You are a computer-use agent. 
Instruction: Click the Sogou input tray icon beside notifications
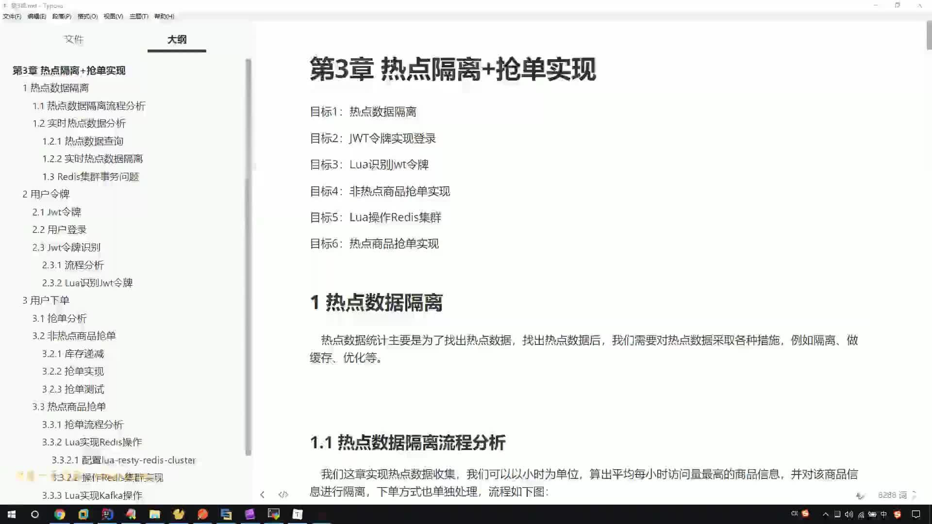coord(897,514)
